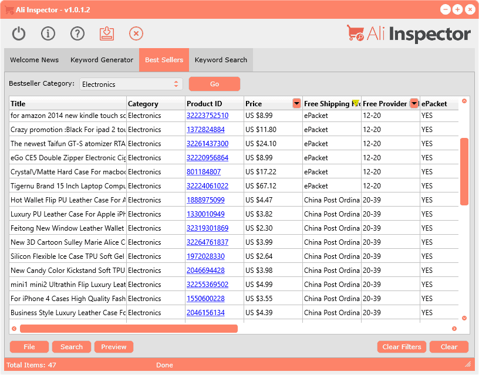Viewport: 479px width, 375px height.
Task: Click the File button
Action: coord(29,347)
